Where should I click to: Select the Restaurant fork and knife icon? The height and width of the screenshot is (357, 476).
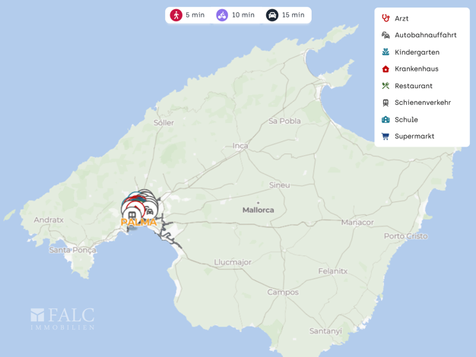point(386,86)
